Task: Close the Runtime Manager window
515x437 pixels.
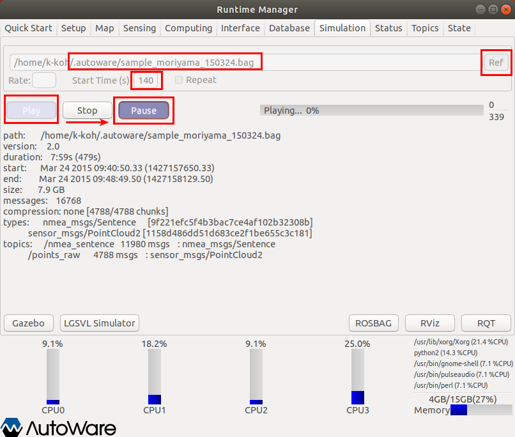Action: pyautogui.click(x=506, y=10)
